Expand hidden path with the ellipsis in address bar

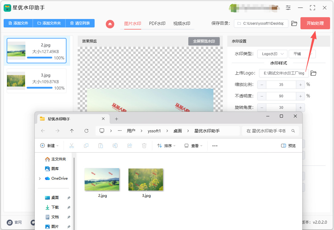coord(120,131)
